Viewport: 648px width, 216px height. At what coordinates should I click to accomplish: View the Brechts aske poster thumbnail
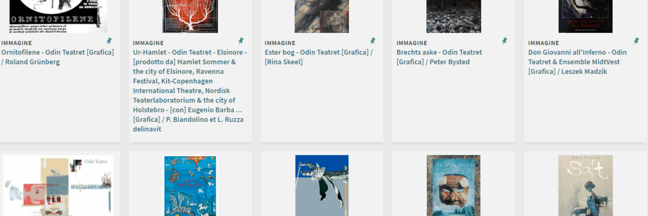click(454, 16)
